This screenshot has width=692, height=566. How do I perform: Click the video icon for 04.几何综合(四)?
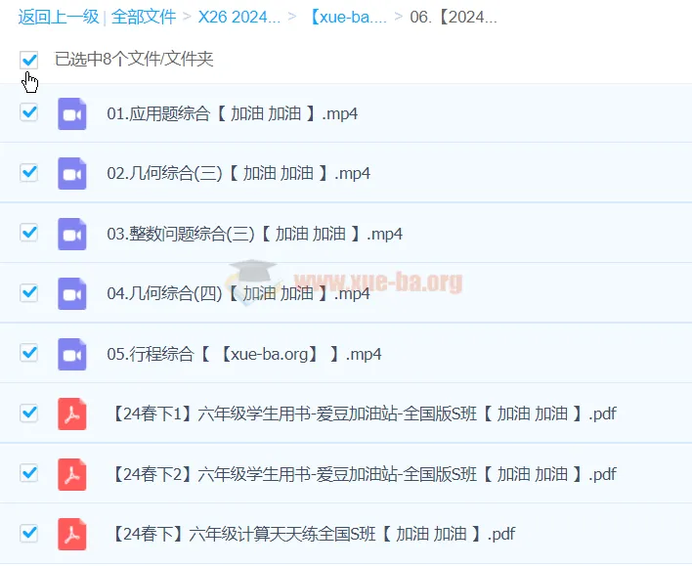72,294
